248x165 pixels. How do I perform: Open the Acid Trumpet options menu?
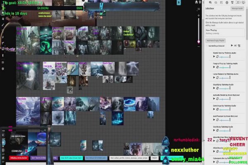[230, 120]
